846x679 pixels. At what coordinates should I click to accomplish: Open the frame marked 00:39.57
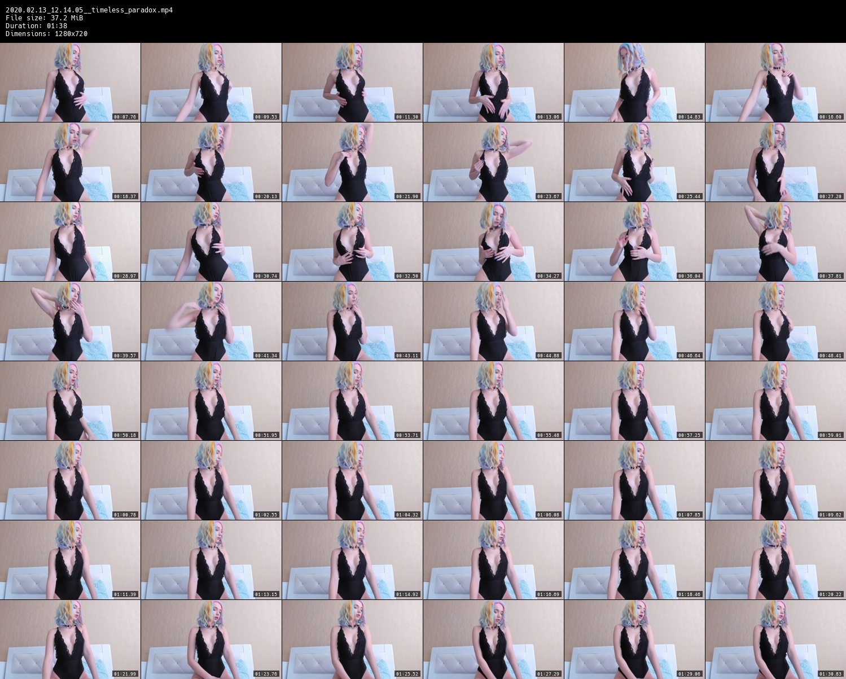coord(70,321)
